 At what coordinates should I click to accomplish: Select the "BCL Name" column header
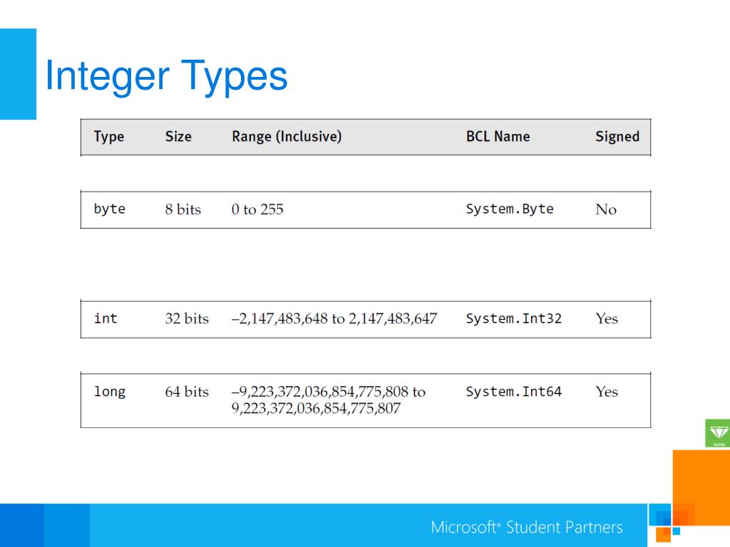[x=498, y=136]
